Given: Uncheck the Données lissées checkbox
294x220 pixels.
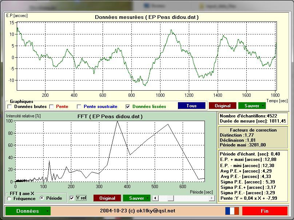Looking at the screenshot, I should (x=128, y=107).
